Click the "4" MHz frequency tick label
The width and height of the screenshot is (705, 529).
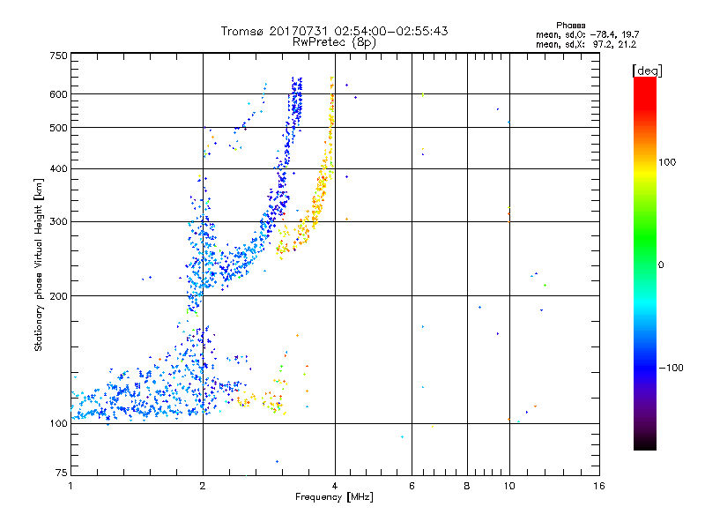click(335, 486)
